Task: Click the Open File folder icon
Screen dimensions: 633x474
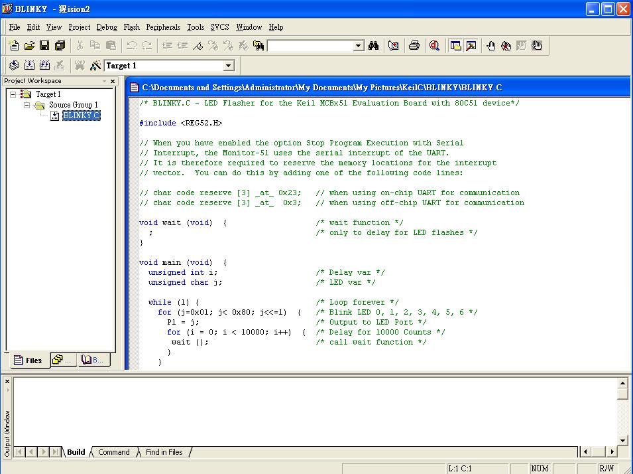Action: pyautogui.click(x=29, y=46)
